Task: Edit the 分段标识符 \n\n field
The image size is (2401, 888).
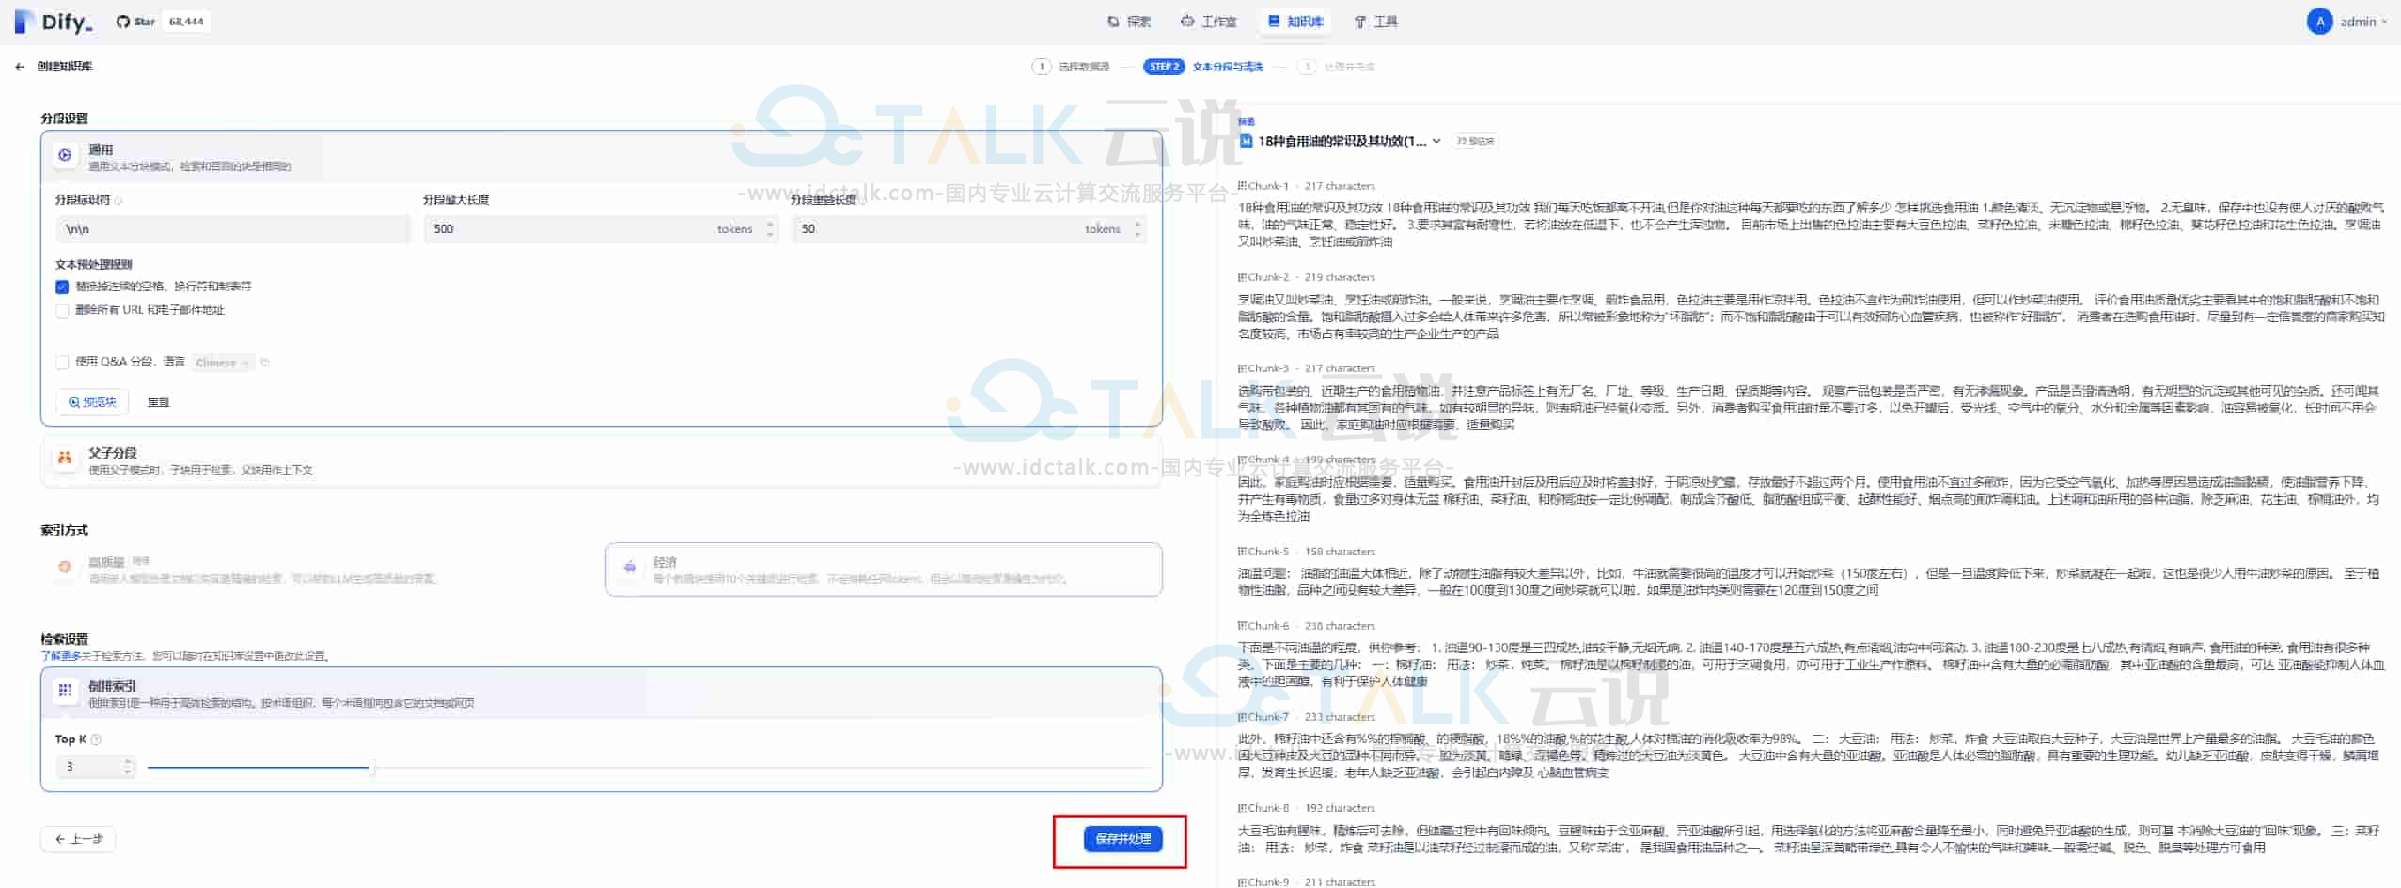Action: coord(233,229)
